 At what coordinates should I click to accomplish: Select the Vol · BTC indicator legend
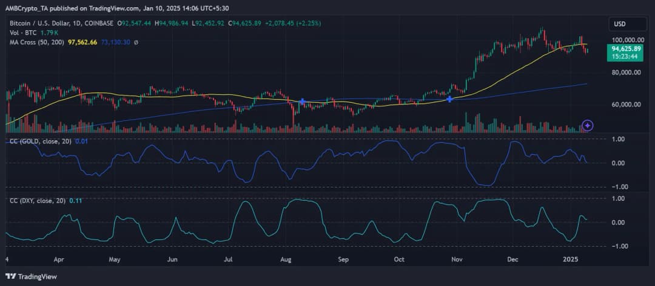point(21,33)
